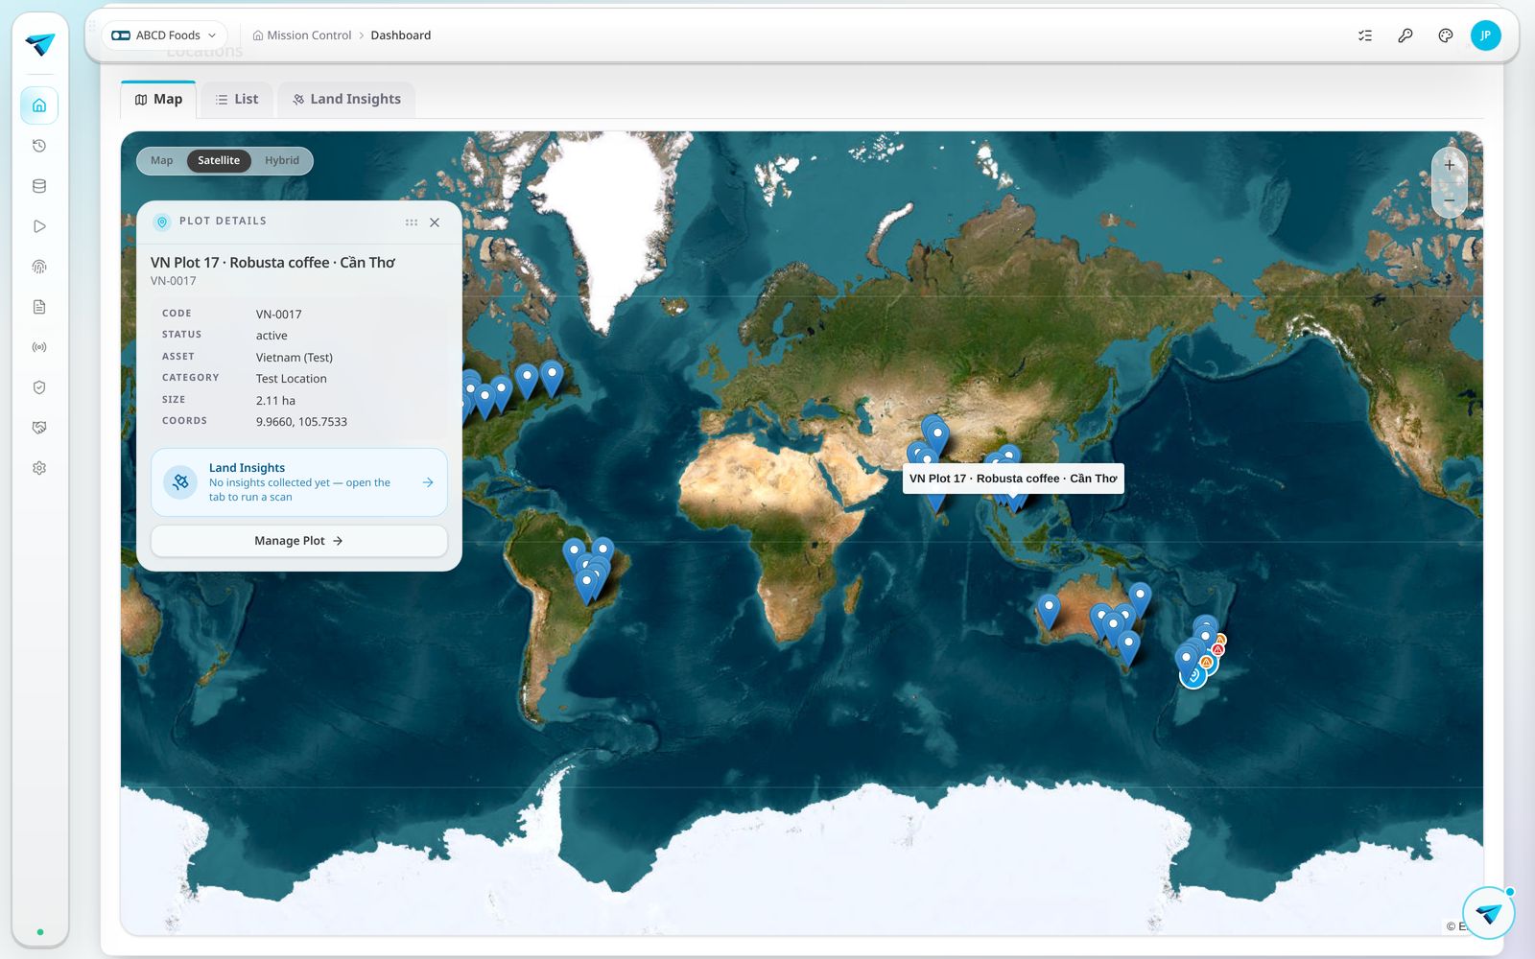This screenshot has height=959, width=1535.
Task: Switch map style to Hybrid
Action: tap(282, 160)
